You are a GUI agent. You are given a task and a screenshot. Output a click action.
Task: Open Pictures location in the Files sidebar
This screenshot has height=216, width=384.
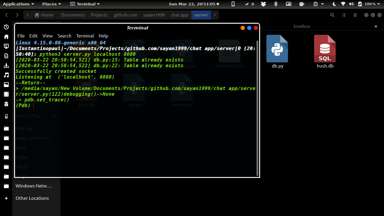coord(6,85)
